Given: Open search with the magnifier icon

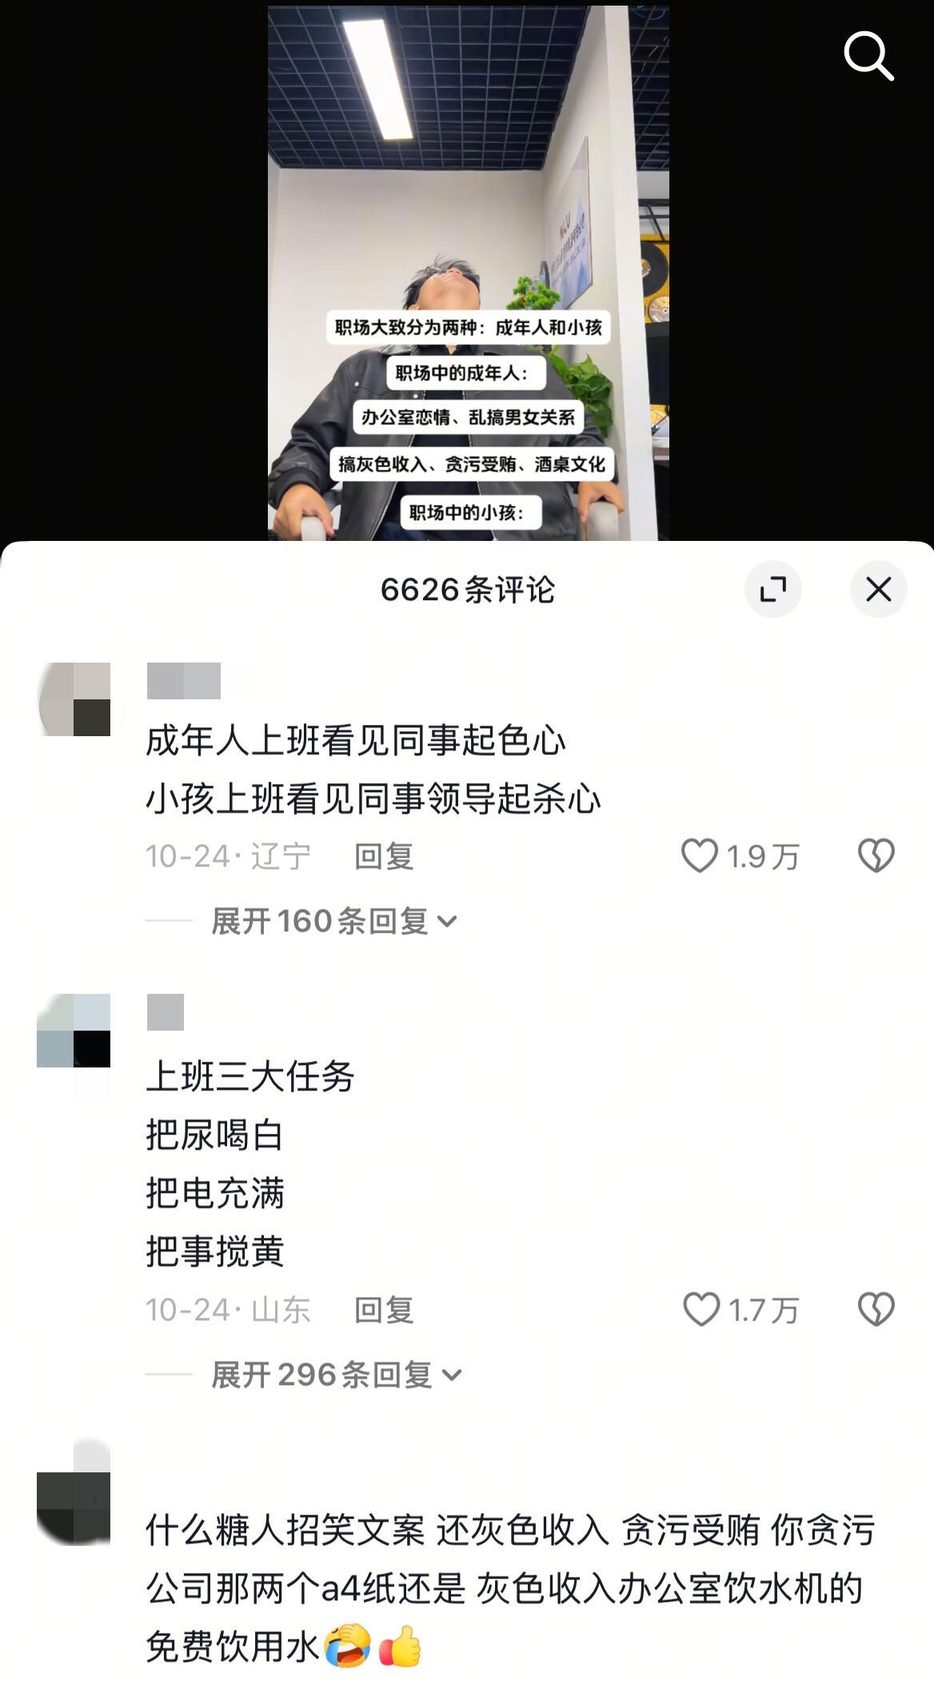Looking at the screenshot, I should point(868,56).
